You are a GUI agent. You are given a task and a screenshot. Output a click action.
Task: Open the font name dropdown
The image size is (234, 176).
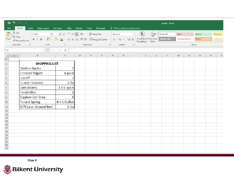pyautogui.click(x=49, y=34)
